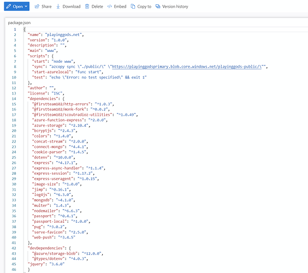Click the "concat-stream" dependency name
Viewport: 308px width, 273px height.
[48, 141]
